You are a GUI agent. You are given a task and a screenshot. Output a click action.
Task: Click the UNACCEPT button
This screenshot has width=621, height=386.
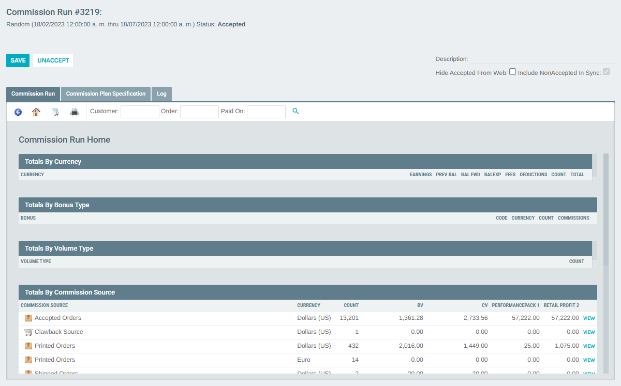pos(52,60)
